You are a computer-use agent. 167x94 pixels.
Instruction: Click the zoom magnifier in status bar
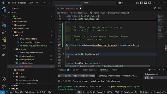79,92
